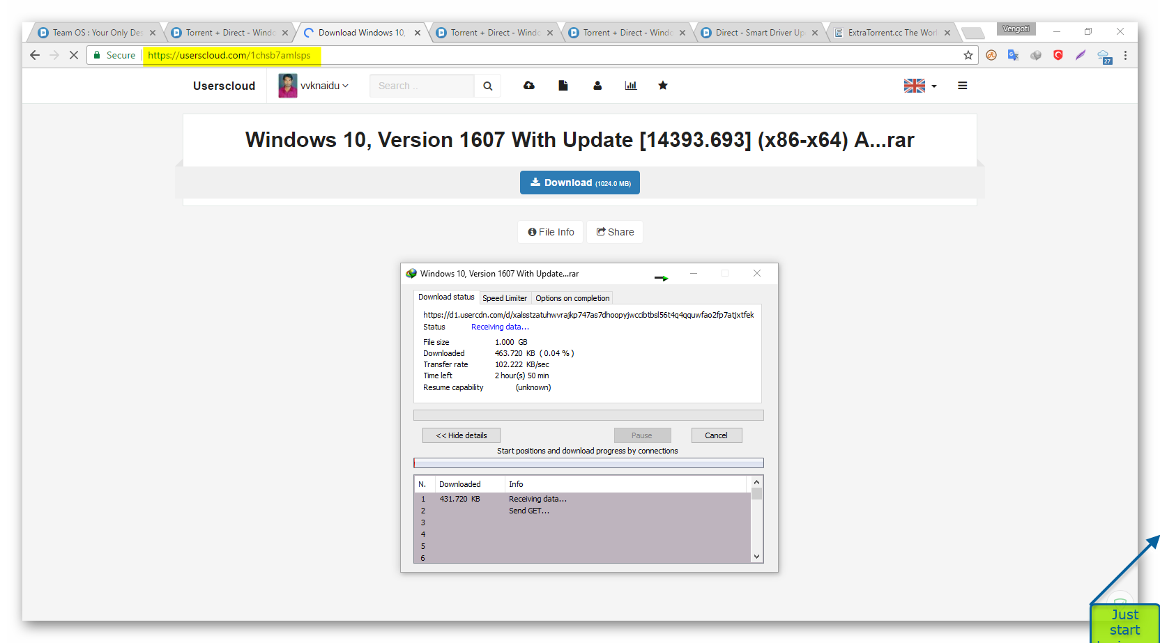Click the '2 hour(s) 50 min' time left value

click(522, 375)
